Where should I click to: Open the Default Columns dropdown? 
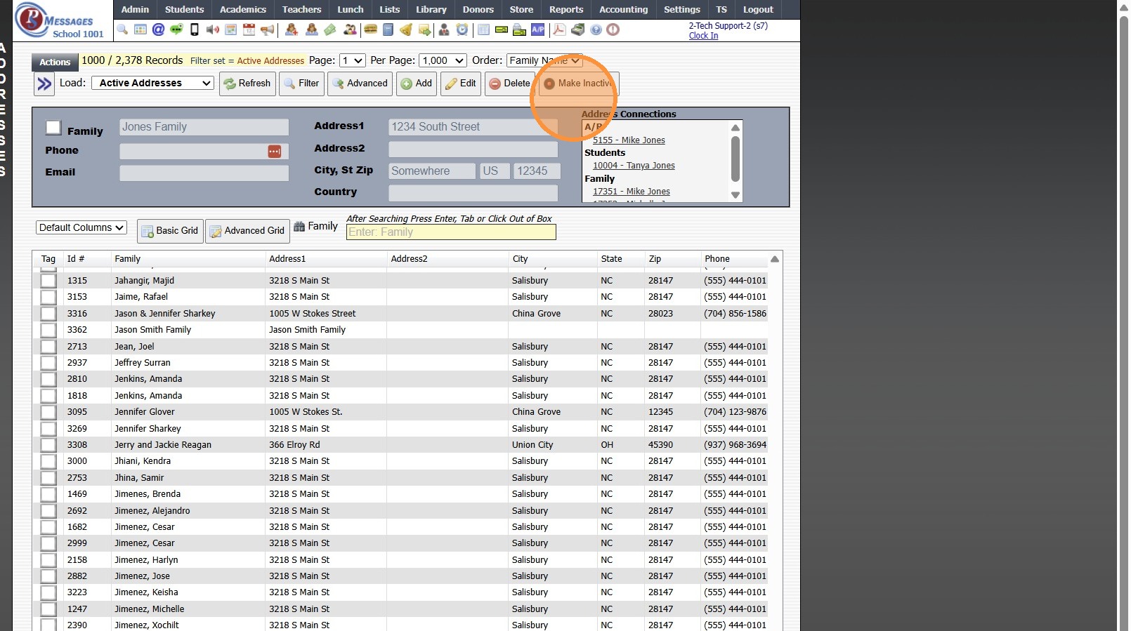pyautogui.click(x=81, y=227)
